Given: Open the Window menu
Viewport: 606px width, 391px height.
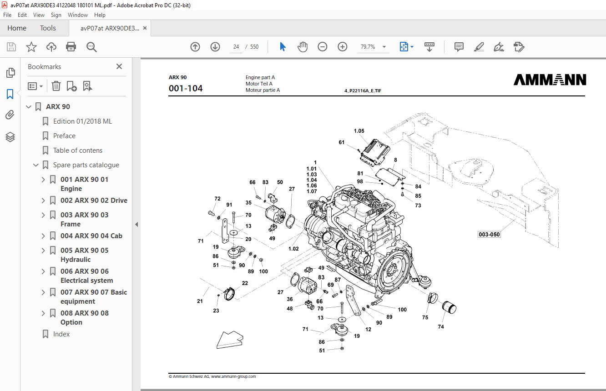Looking at the screenshot, I should 78,15.
